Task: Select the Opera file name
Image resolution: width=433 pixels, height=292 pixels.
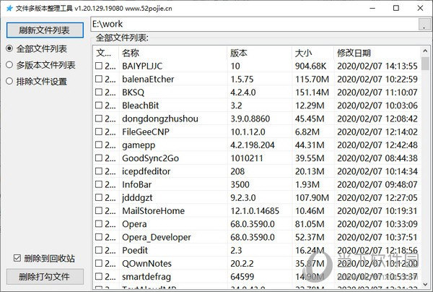Action: [x=134, y=224]
